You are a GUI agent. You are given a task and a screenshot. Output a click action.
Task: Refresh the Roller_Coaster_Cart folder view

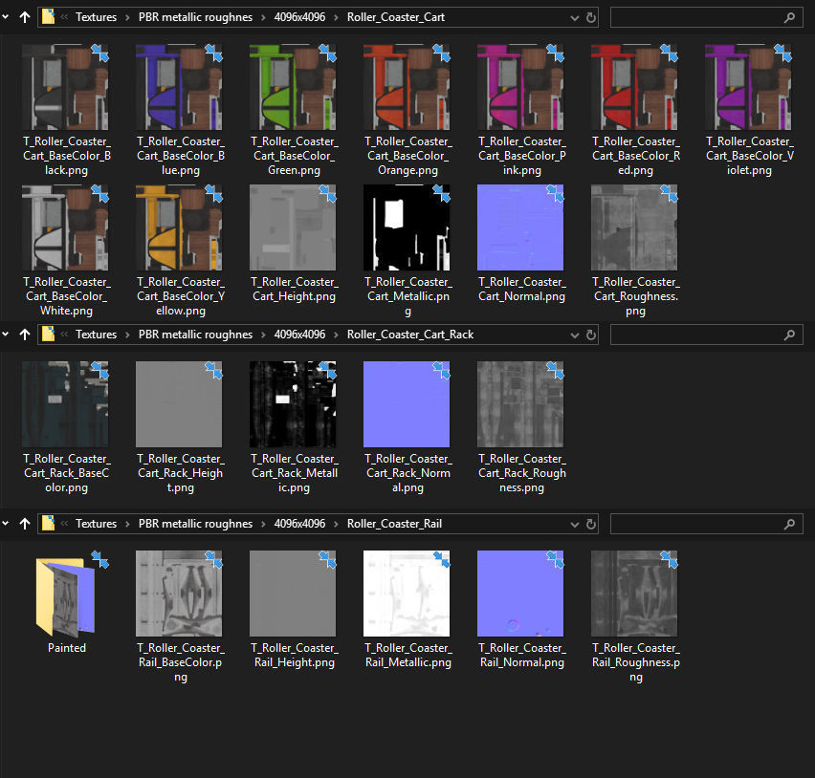(x=591, y=17)
